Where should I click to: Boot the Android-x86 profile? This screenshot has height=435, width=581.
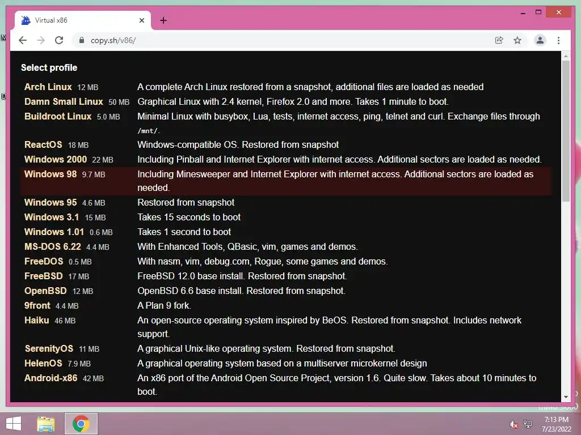(x=50, y=378)
